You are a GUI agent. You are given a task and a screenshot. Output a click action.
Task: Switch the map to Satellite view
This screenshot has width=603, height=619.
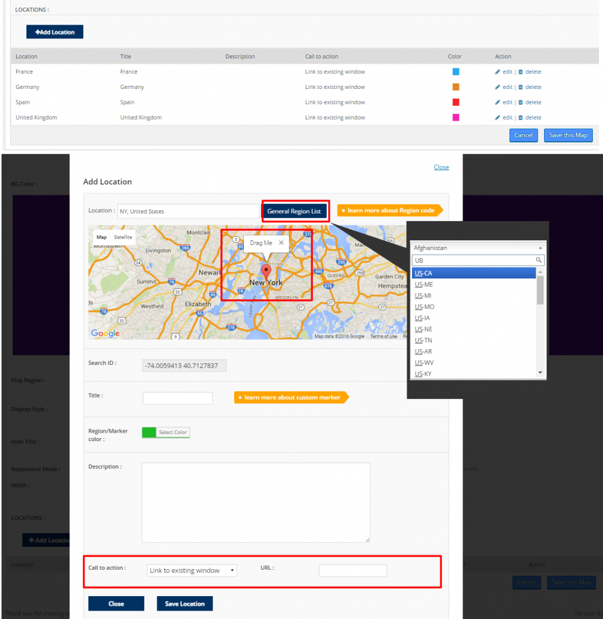click(124, 237)
